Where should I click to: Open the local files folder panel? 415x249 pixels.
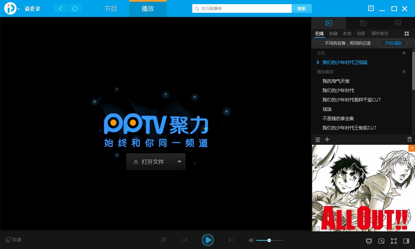363,23
